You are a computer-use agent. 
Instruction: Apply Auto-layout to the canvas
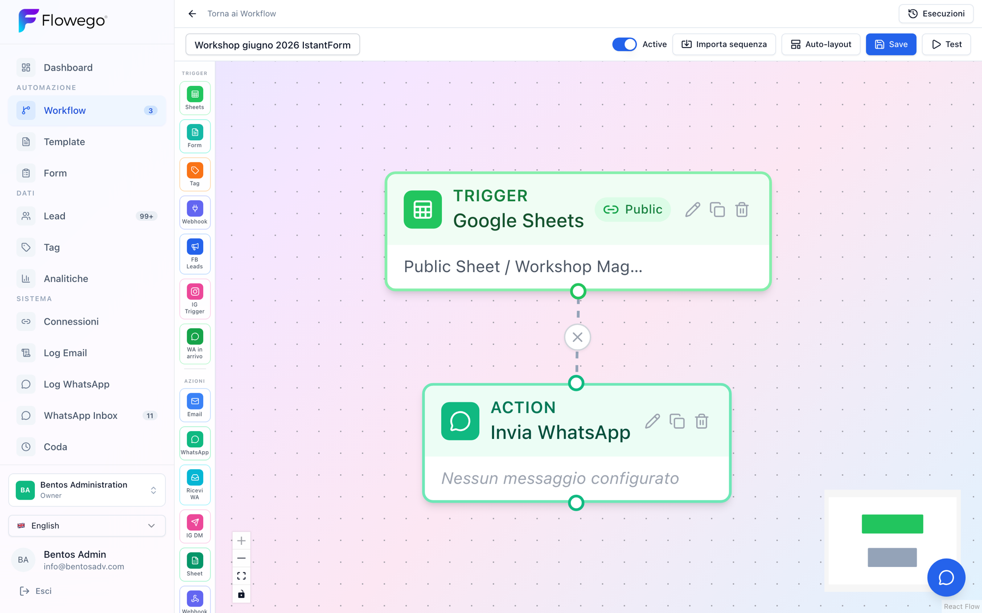(x=820, y=45)
